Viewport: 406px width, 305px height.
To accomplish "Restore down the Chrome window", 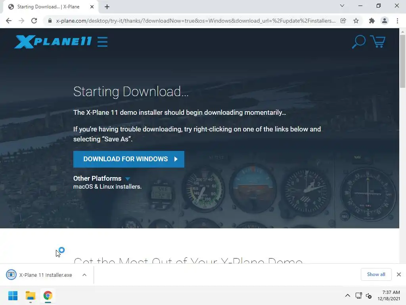I will click(x=379, y=6).
